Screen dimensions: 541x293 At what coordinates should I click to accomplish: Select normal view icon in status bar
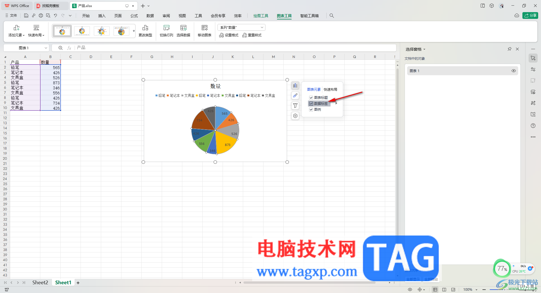435,290
